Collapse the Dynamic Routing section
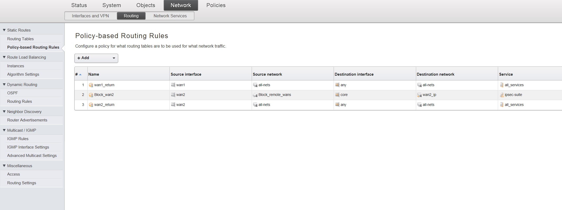The height and width of the screenshot is (210, 562). (x=4, y=85)
